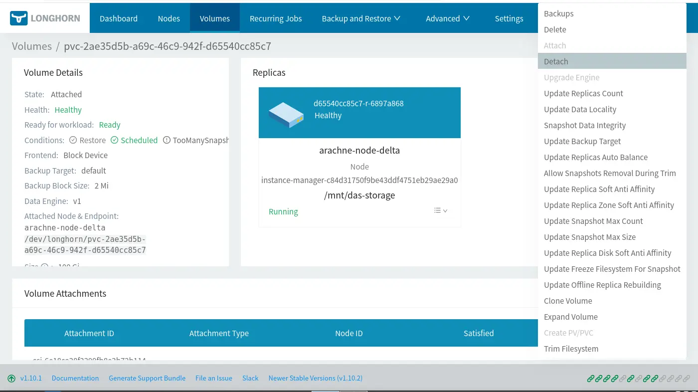Expand the Advanced navigation menu

tap(447, 18)
